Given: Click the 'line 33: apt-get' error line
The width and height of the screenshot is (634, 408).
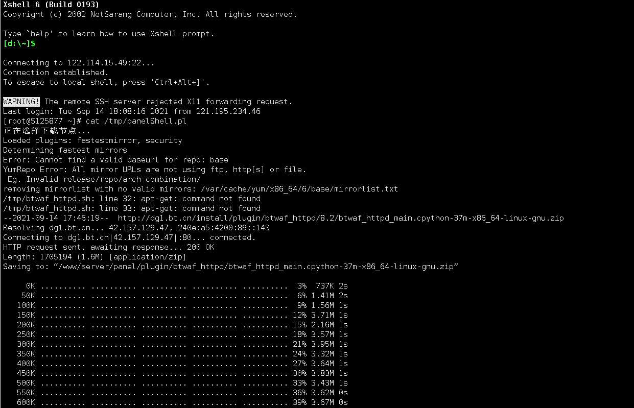Looking at the screenshot, I should click(132, 208).
